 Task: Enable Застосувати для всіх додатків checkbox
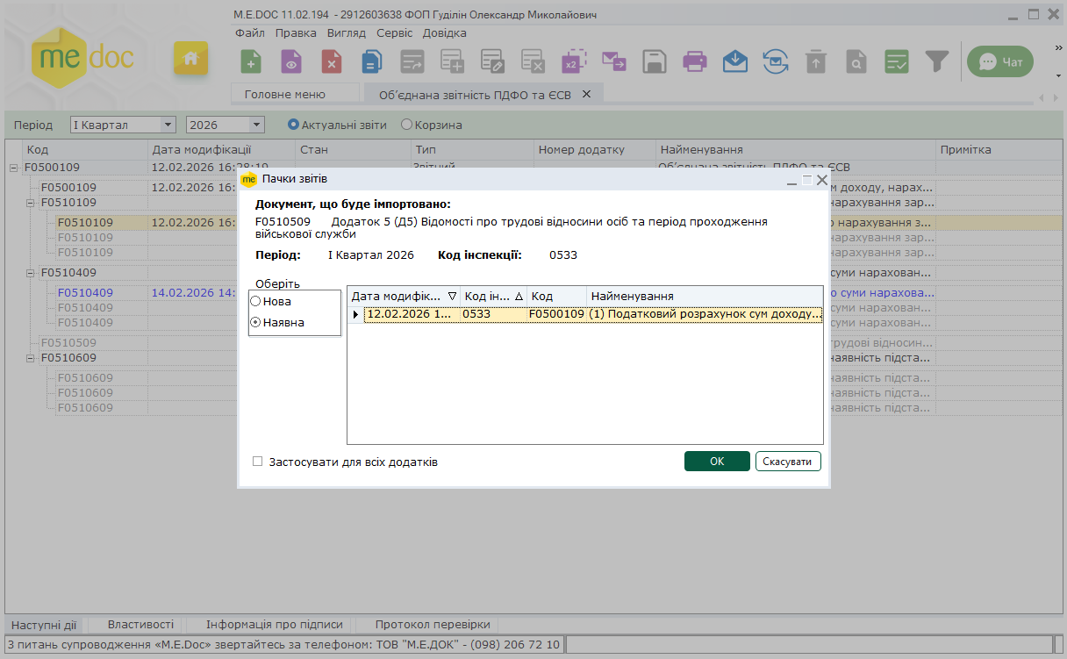258,462
